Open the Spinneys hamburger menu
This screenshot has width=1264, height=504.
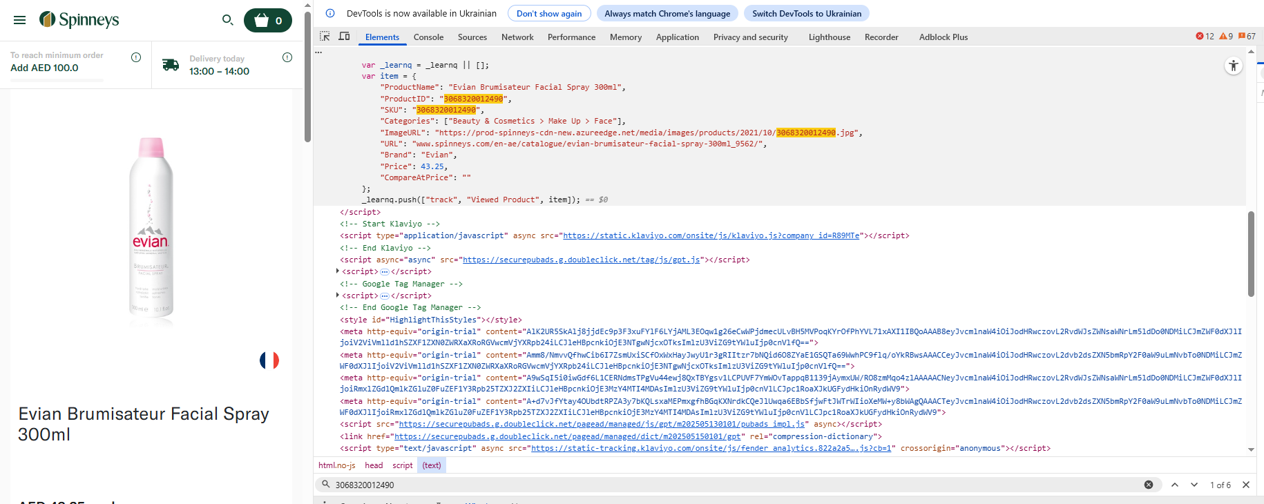[x=20, y=20]
